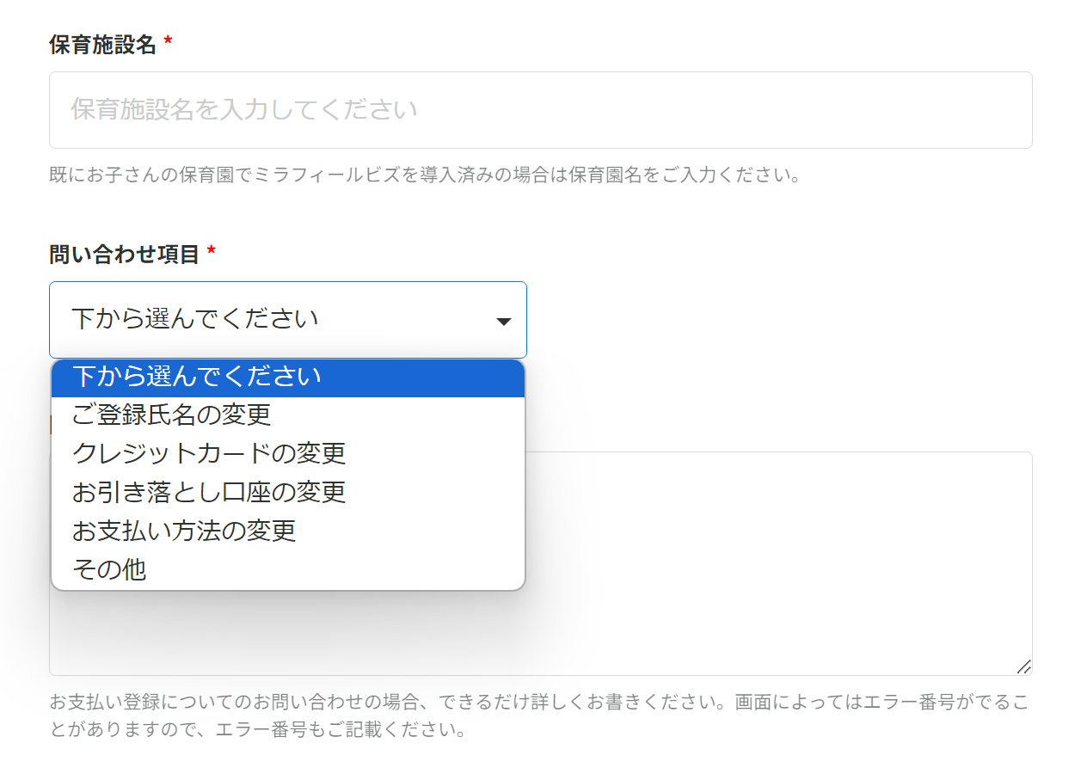This screenshot has width=1081, height=780.
Task: Click the ミラフィールビズ helper text below facility field
Action: [x=425, y=176]
